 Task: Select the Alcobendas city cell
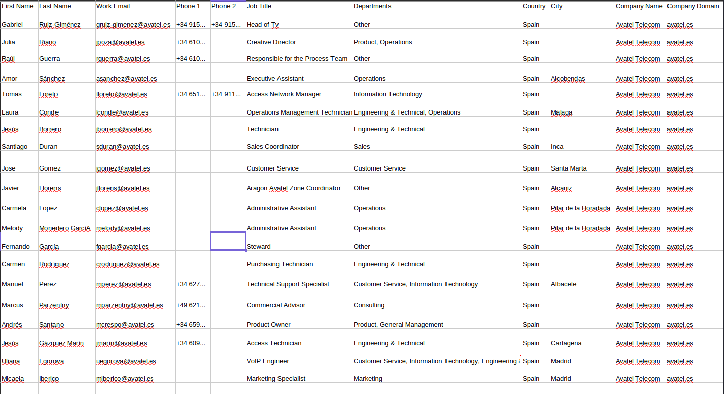[582, 73]
